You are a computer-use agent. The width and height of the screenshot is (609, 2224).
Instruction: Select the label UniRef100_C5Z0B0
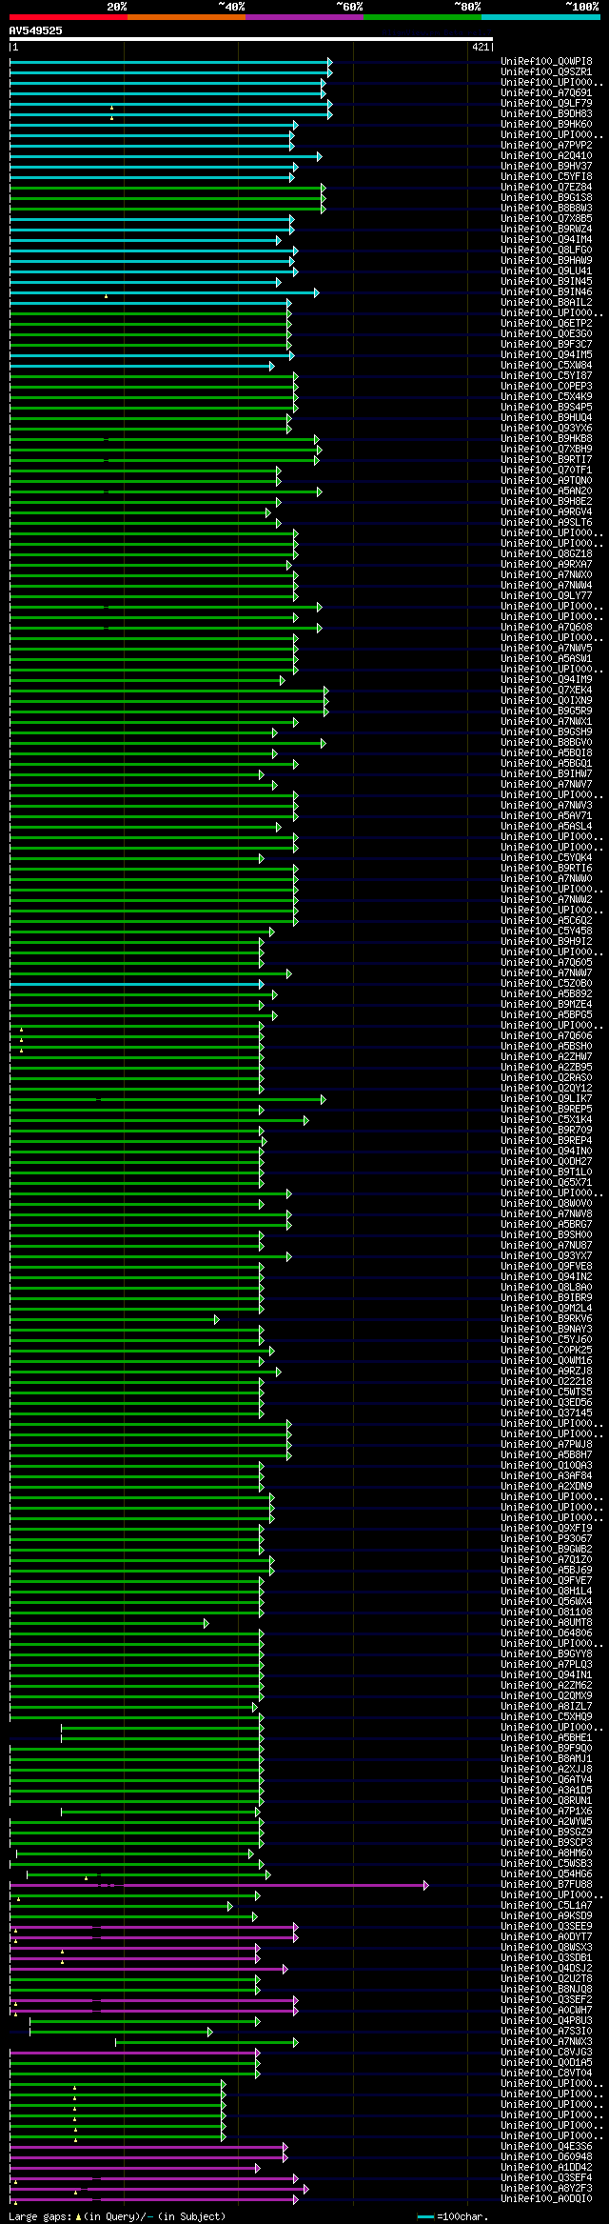546,984
